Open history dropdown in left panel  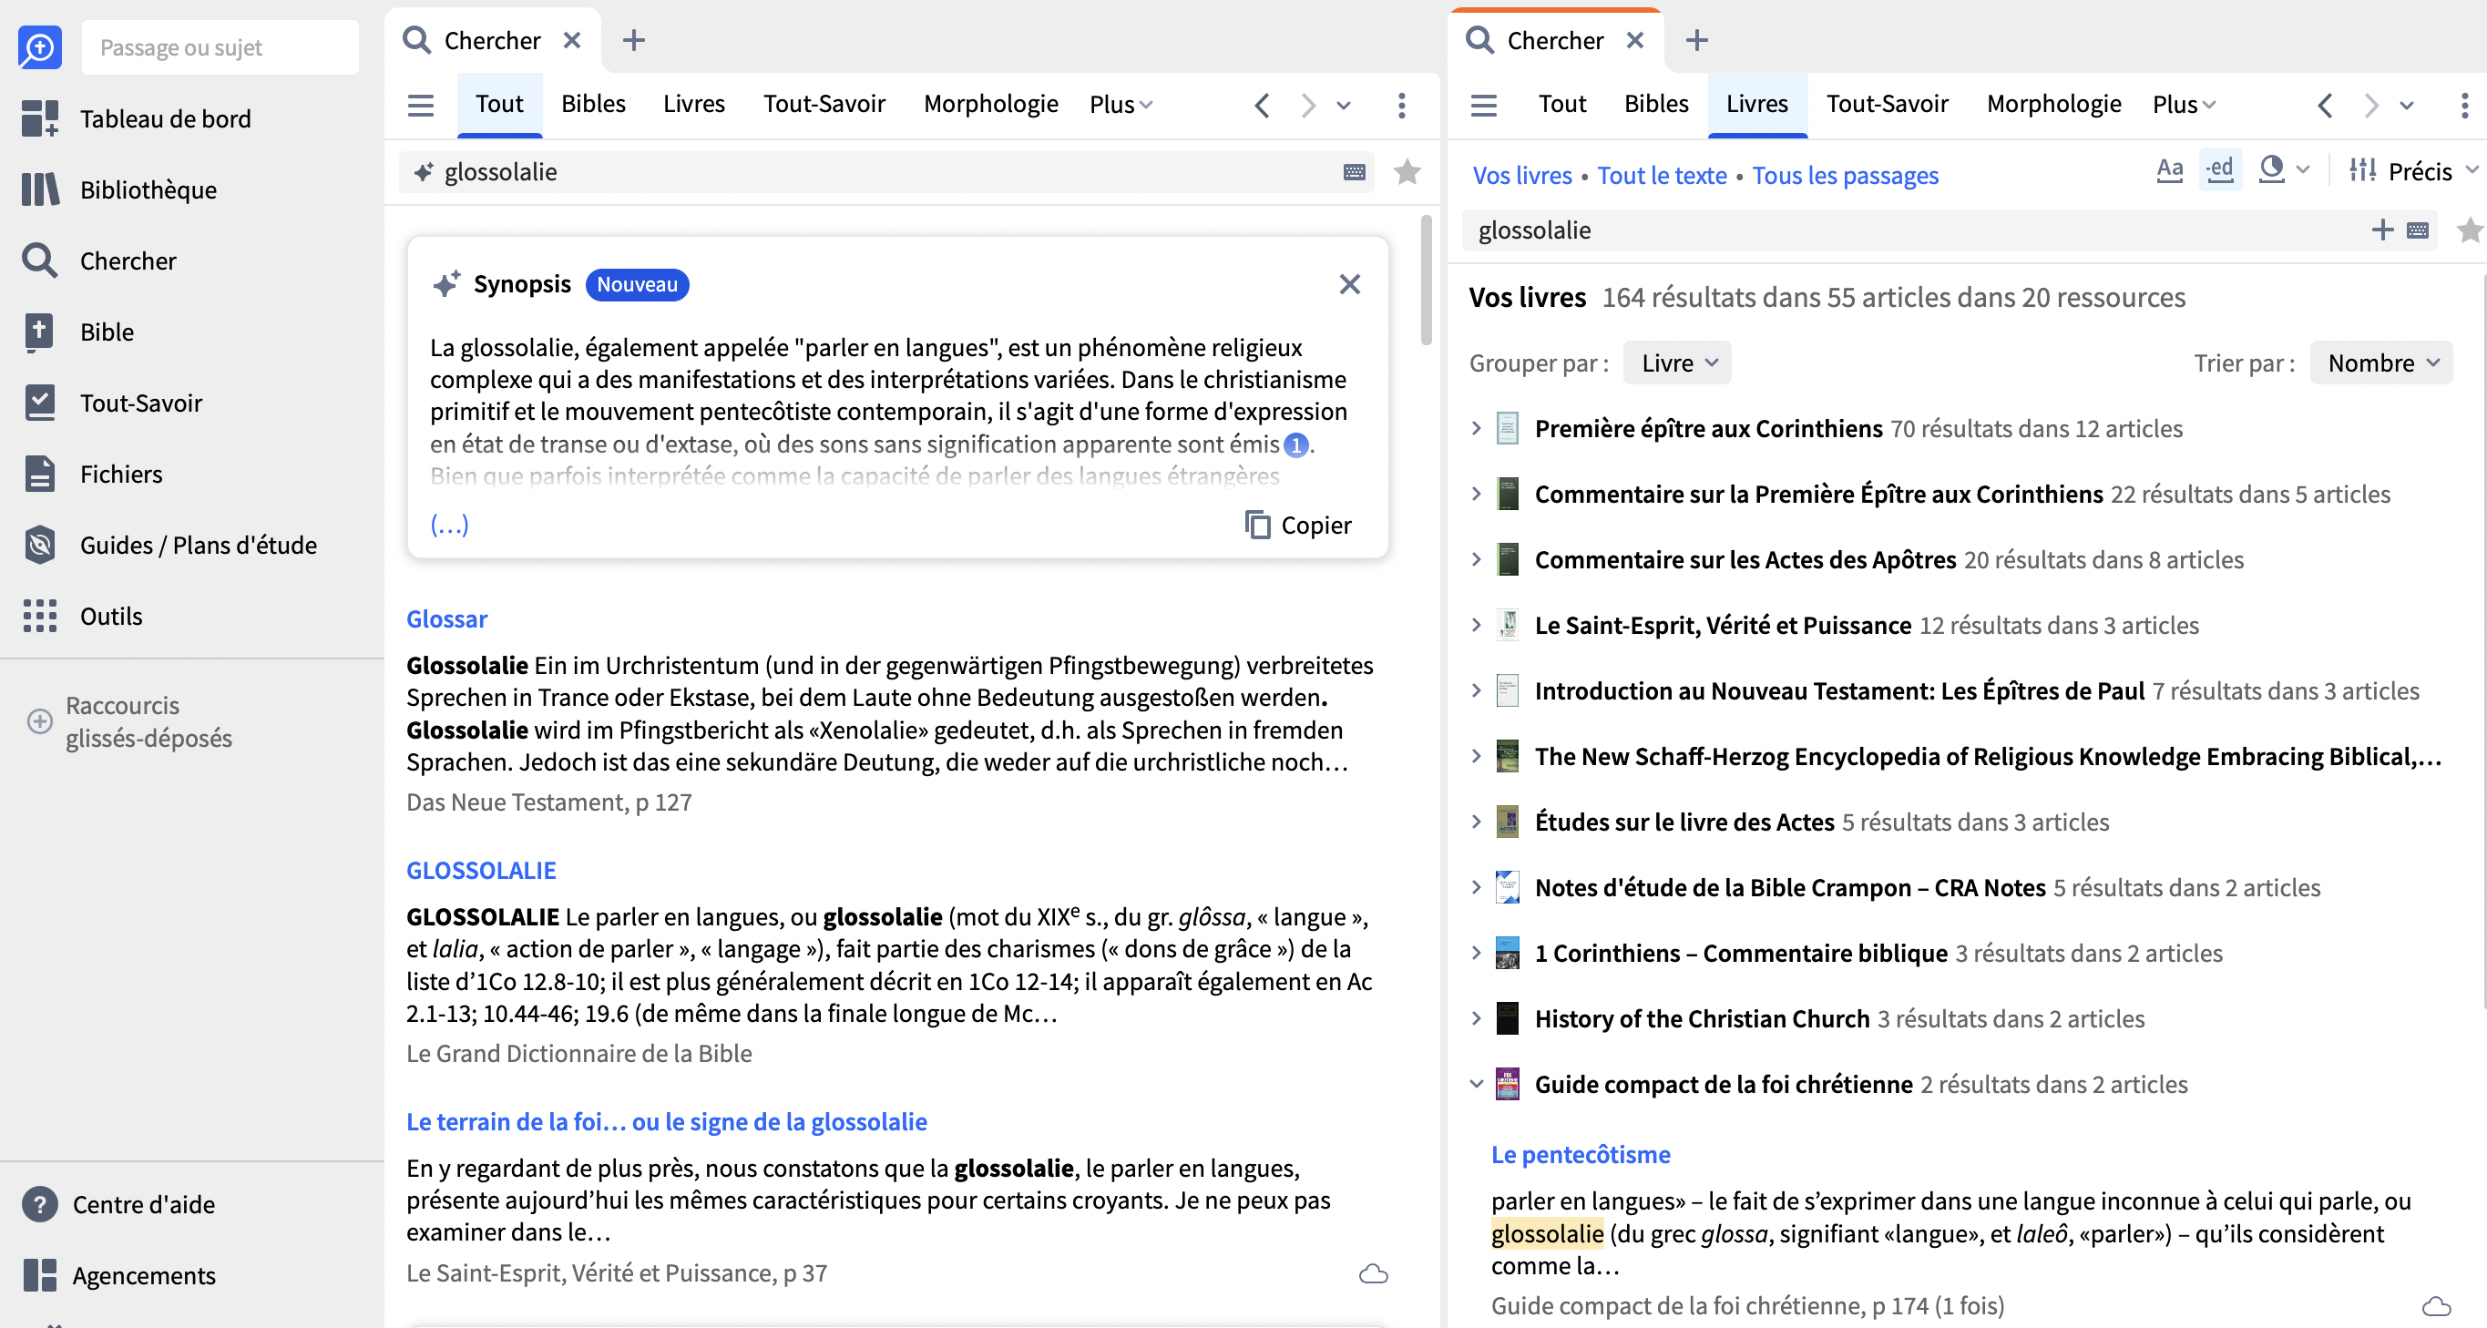1344,105
